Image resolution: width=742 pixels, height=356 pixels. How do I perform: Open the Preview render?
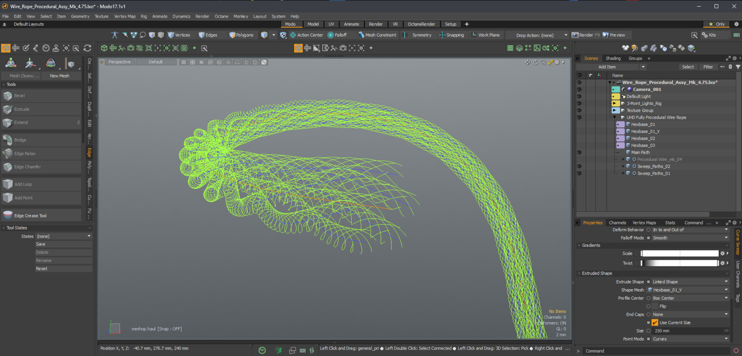click(614, 35)
